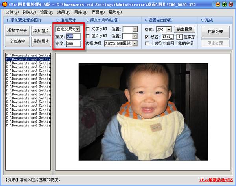Open the JPG format dropdown
The height and width of the screenshot is (186, 236).
[x=169, y=30]
